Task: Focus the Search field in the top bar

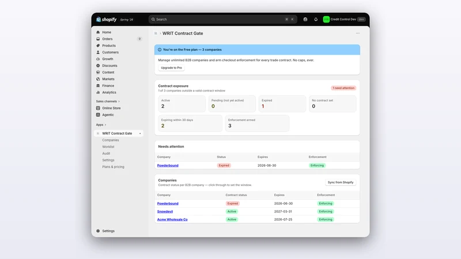Action: tap(222, 20)
